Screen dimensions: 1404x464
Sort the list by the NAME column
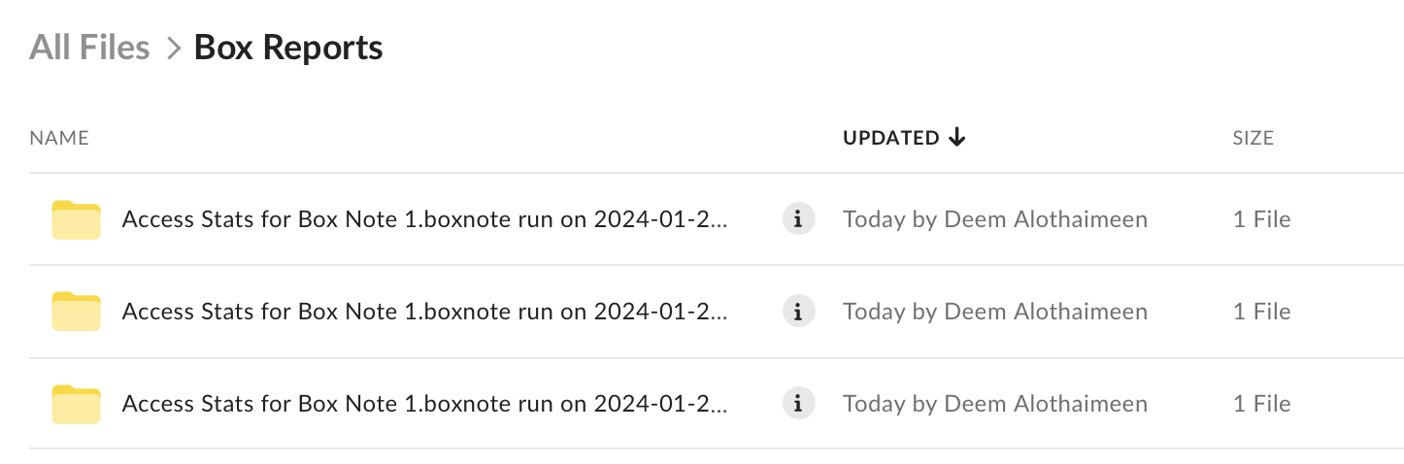point(59,138)
